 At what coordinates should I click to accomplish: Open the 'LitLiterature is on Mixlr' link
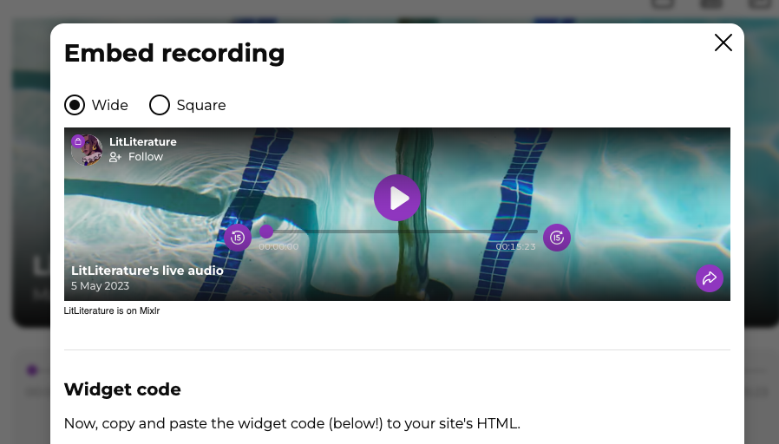click(112, 311)
